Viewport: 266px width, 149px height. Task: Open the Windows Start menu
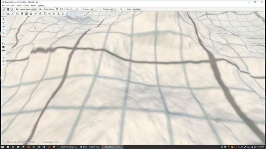coord(2,147)
